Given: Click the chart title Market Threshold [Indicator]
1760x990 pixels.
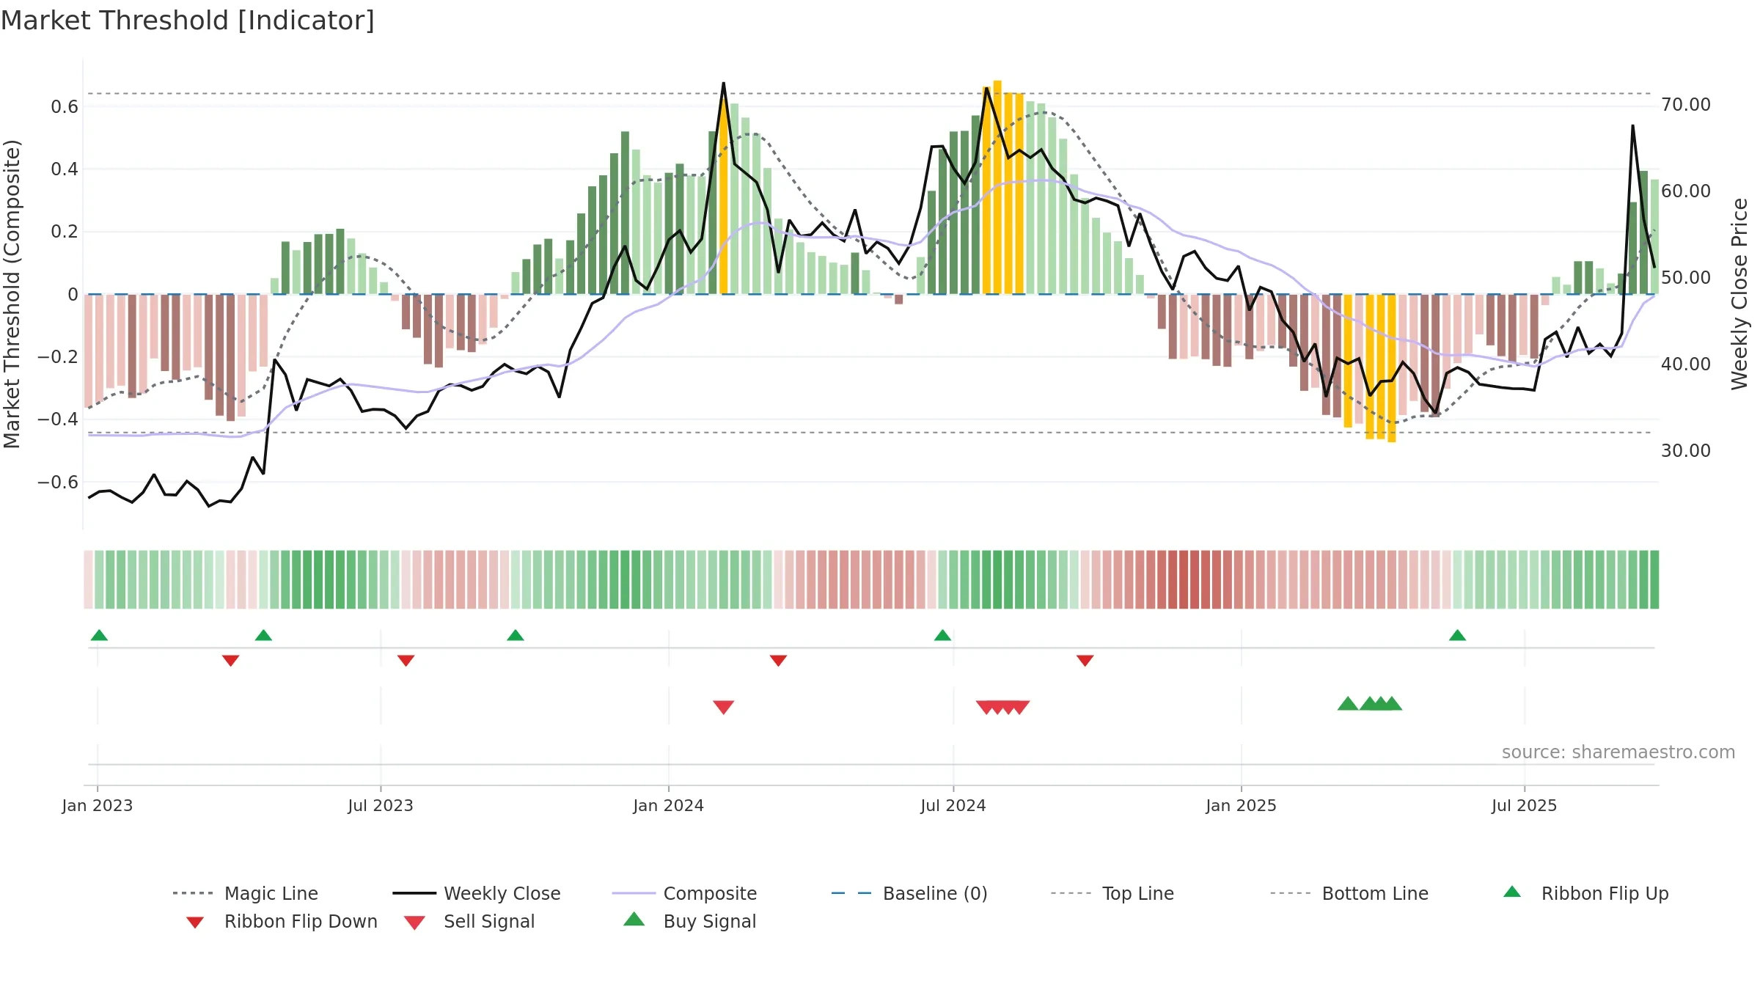Looking at the screenshot, I should pyautogui.click(x=188, y=21).
